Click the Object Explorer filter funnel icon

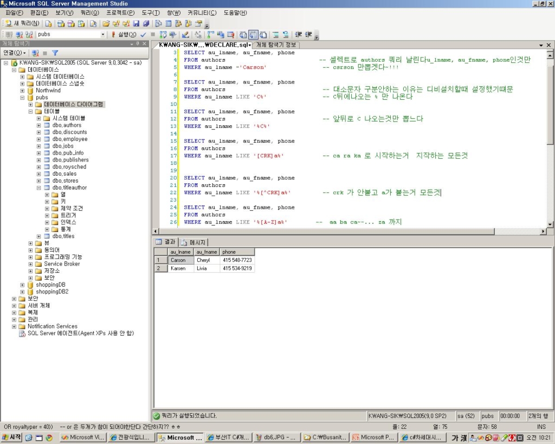point(55,53)
